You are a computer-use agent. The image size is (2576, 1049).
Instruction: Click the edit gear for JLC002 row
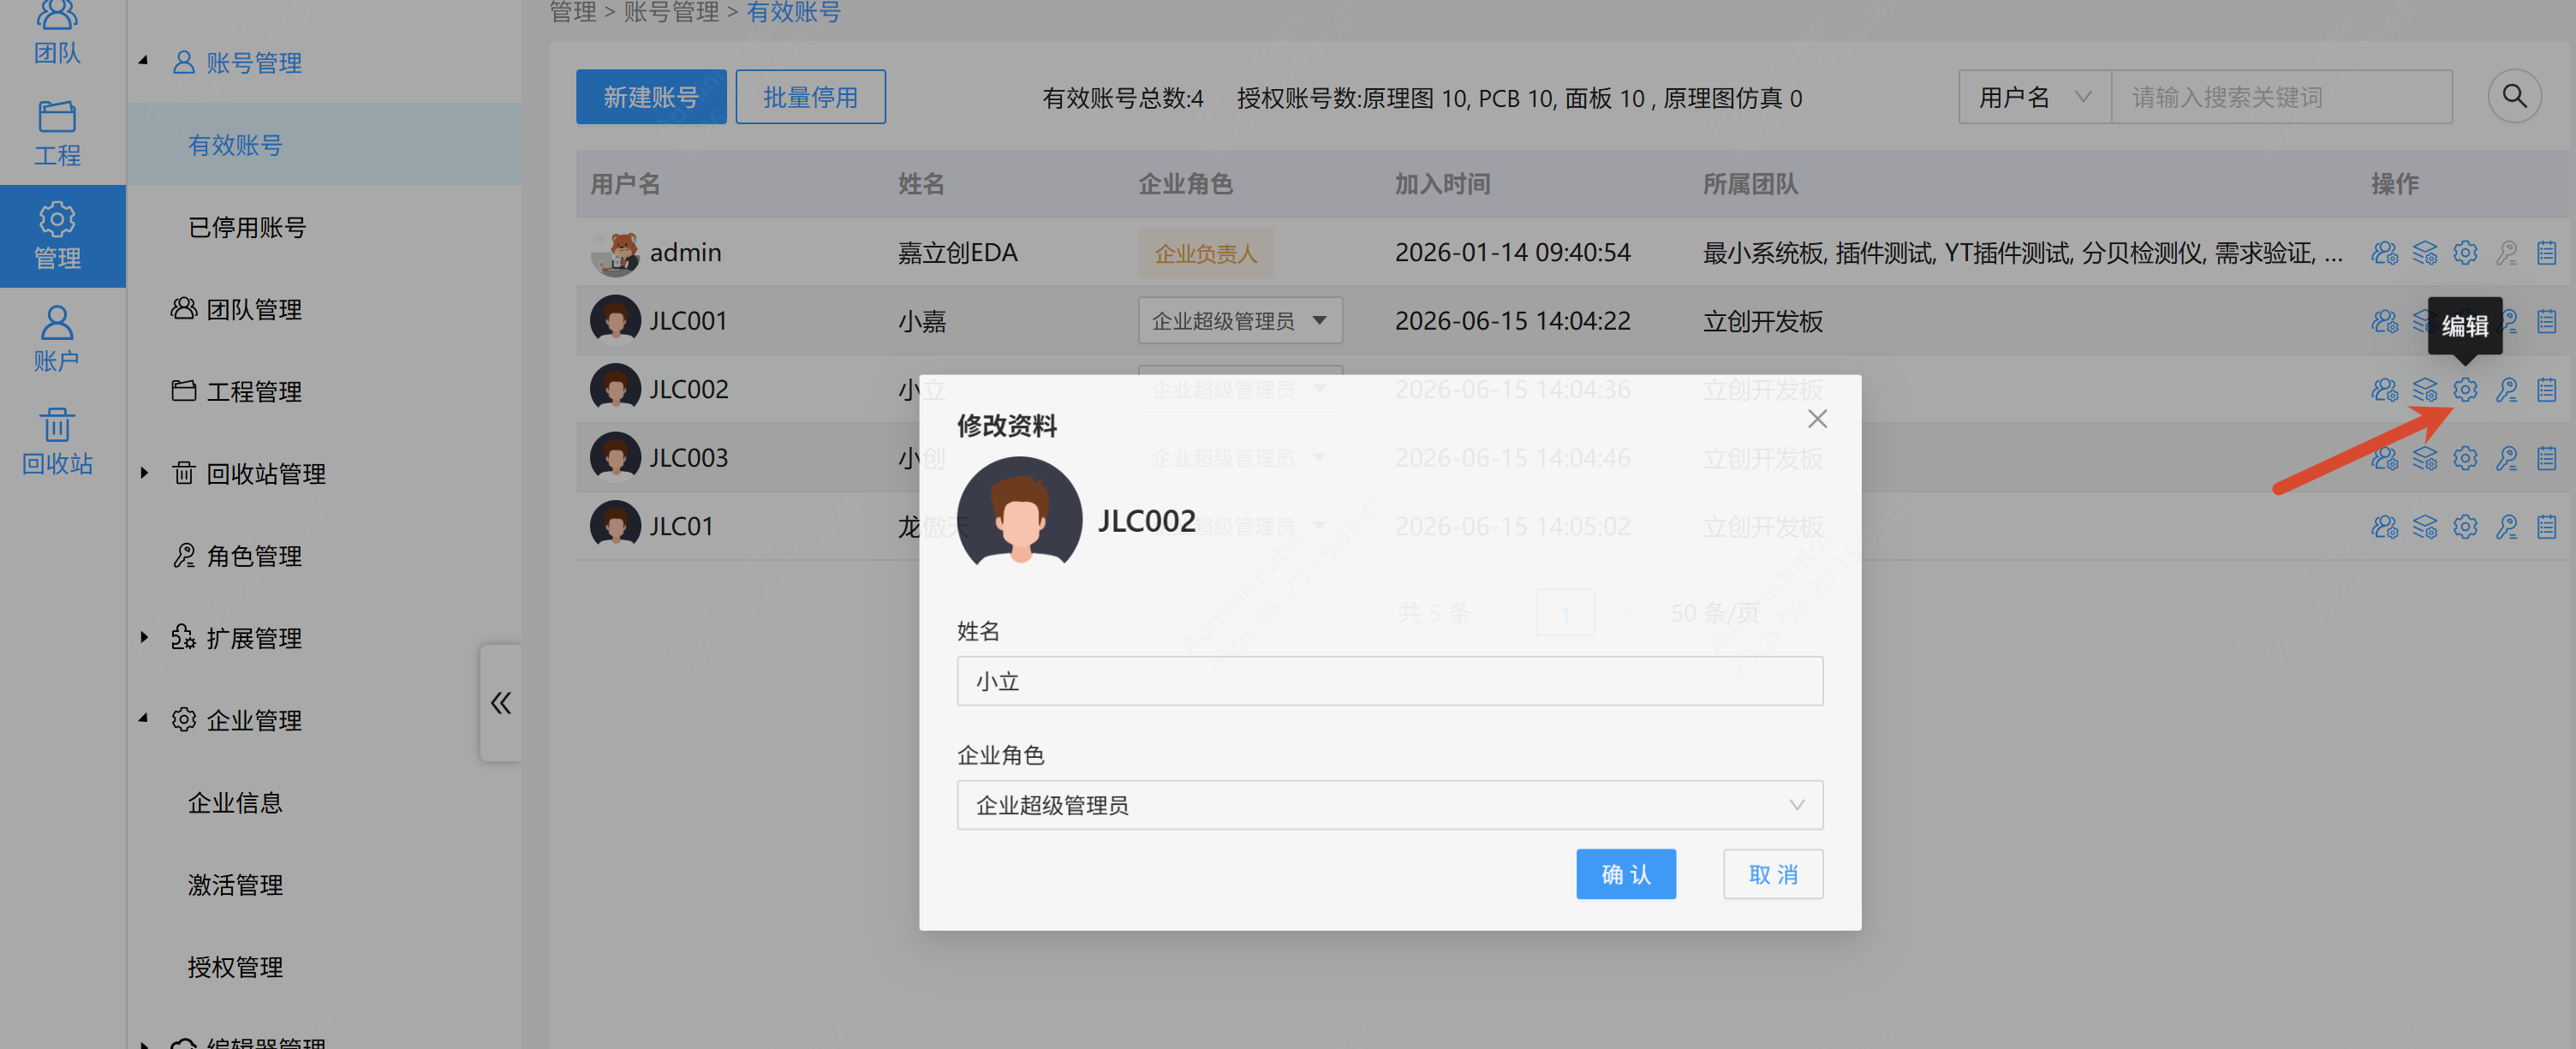2465,390
